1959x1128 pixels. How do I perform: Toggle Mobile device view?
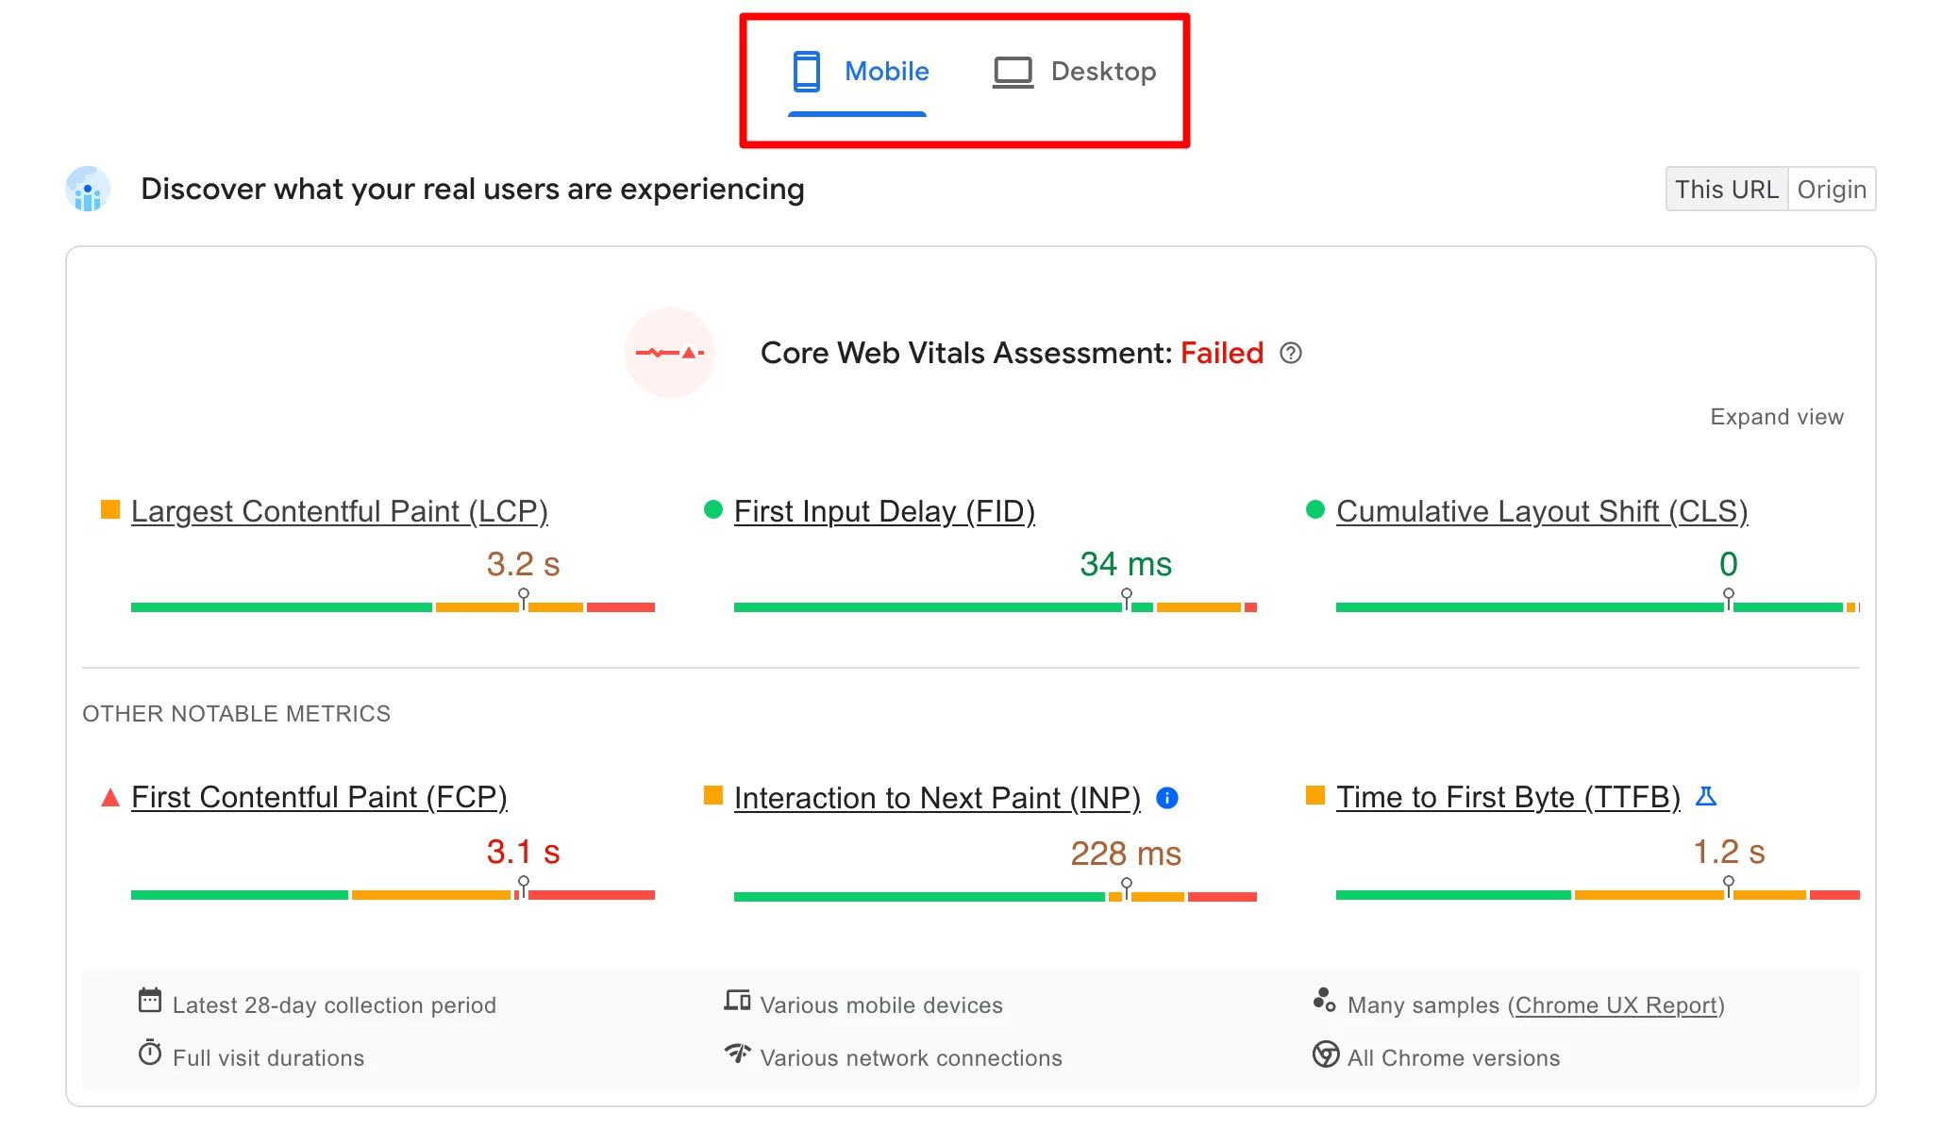pos(859,72)
